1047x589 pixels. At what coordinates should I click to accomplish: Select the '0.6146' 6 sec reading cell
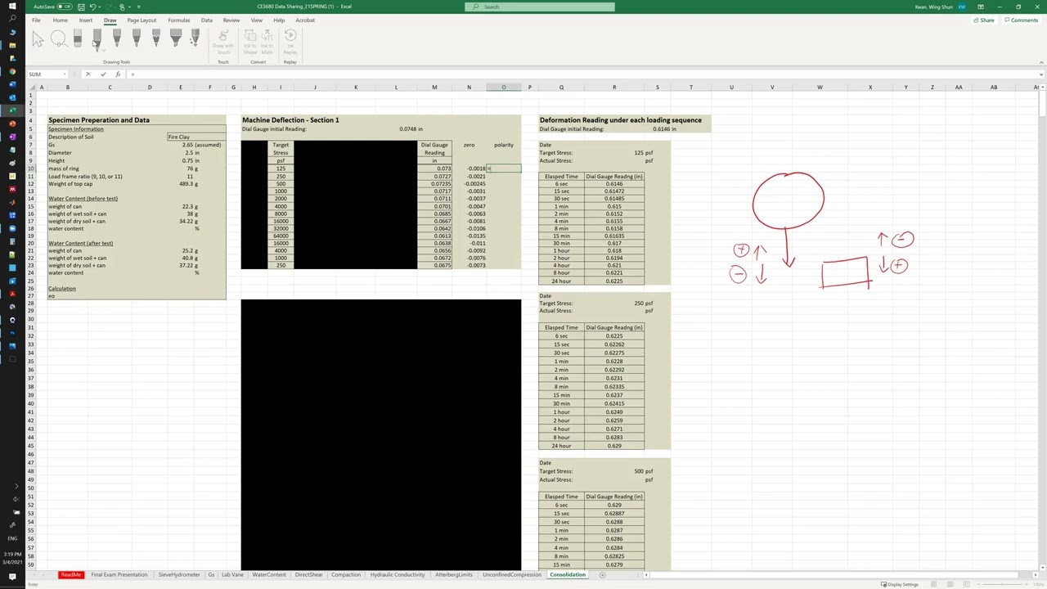tap(614, 184)
